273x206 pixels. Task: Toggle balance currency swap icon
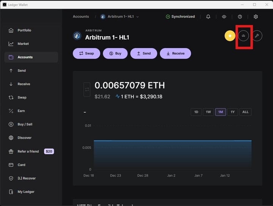click(x=87, y=89)
